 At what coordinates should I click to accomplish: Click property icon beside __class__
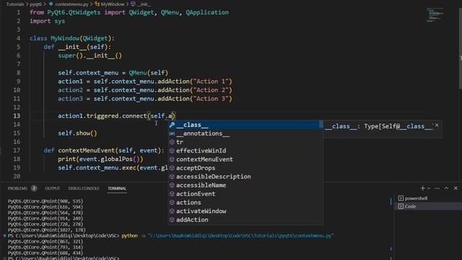pos(172,125)
